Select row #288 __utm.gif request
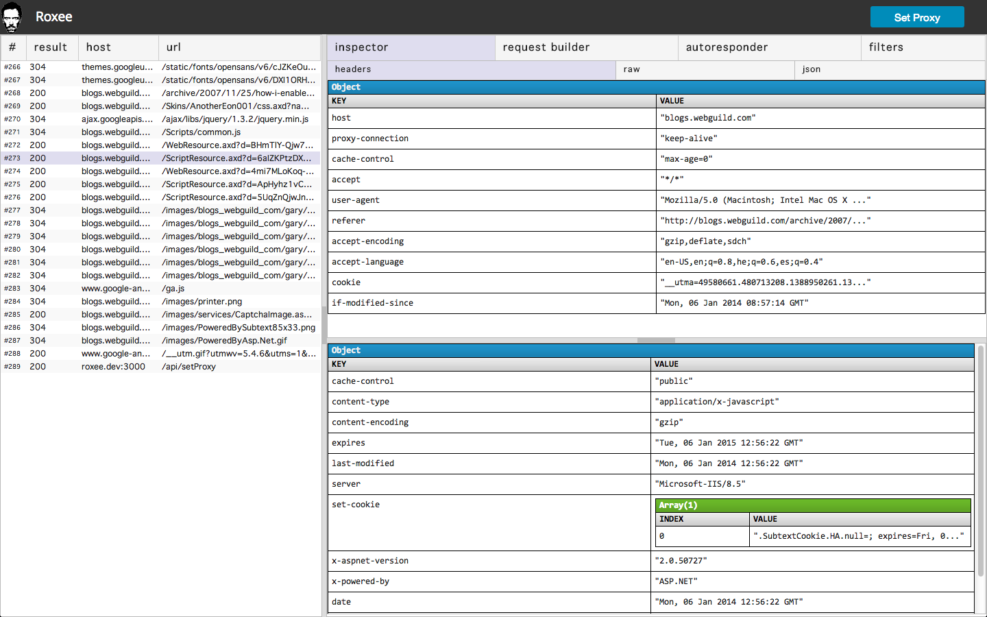The width and height of the screenshot is (987, 617). (x=160, y=354)
